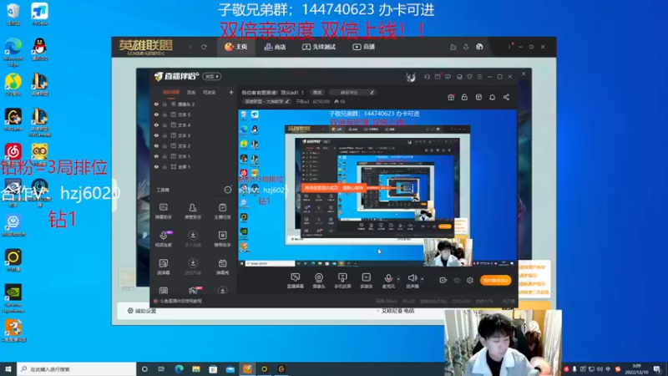The height and width of the screenshot is (376, 668).
Task: Open the GeForce Experience desktop icon
Action: point(13,298)
